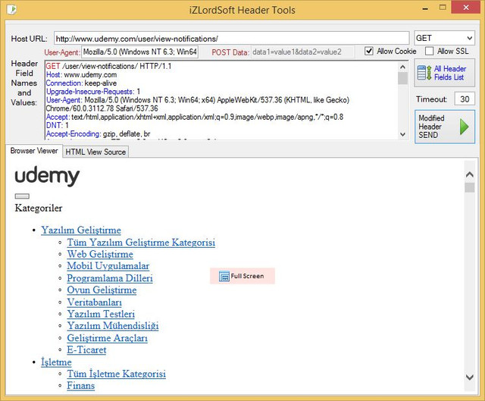Click the header fields scrollbar thumb
Viewport: 485px width, 401px height.
pyautogui.click(x=402, y=78)
